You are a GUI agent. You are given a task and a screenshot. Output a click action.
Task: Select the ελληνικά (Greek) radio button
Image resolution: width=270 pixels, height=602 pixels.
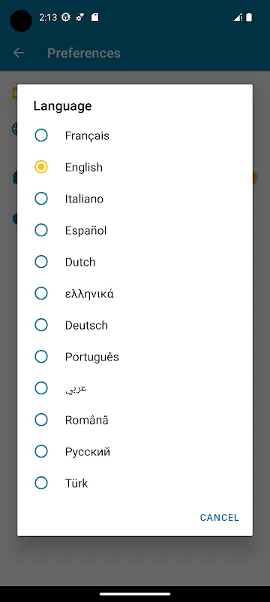click(x=41, y=293)
